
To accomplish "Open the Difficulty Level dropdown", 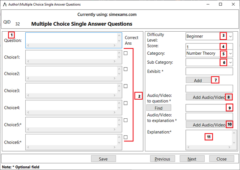I will pyautogui.click(x=230, y=36).
